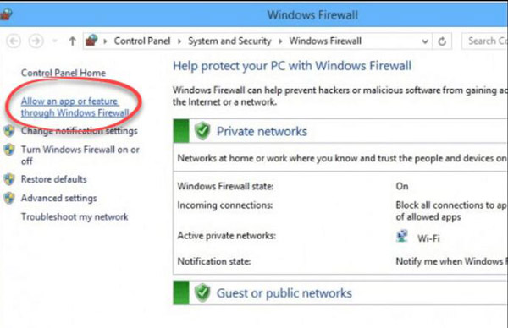Open Turn Windows Firewall on or off
Screen dimensions: 508x328
pos(80,156)
